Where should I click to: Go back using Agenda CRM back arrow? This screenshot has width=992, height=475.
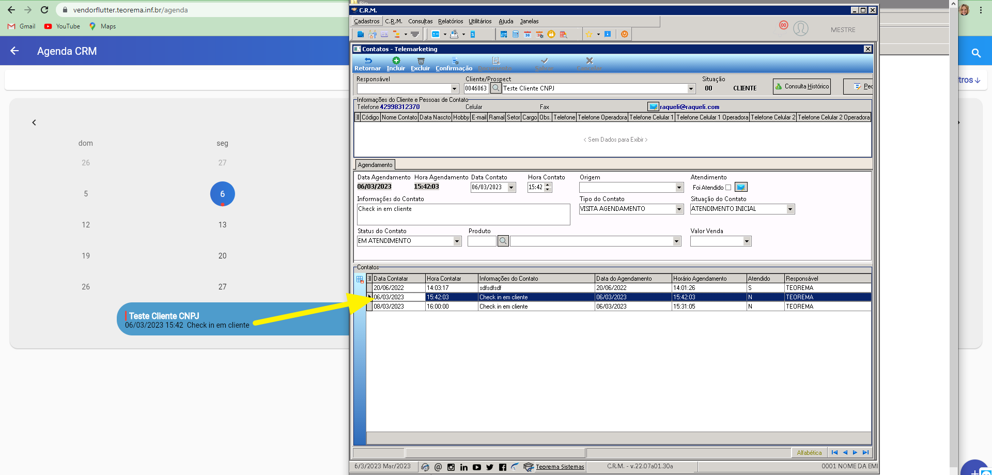[x=14, y=51]
